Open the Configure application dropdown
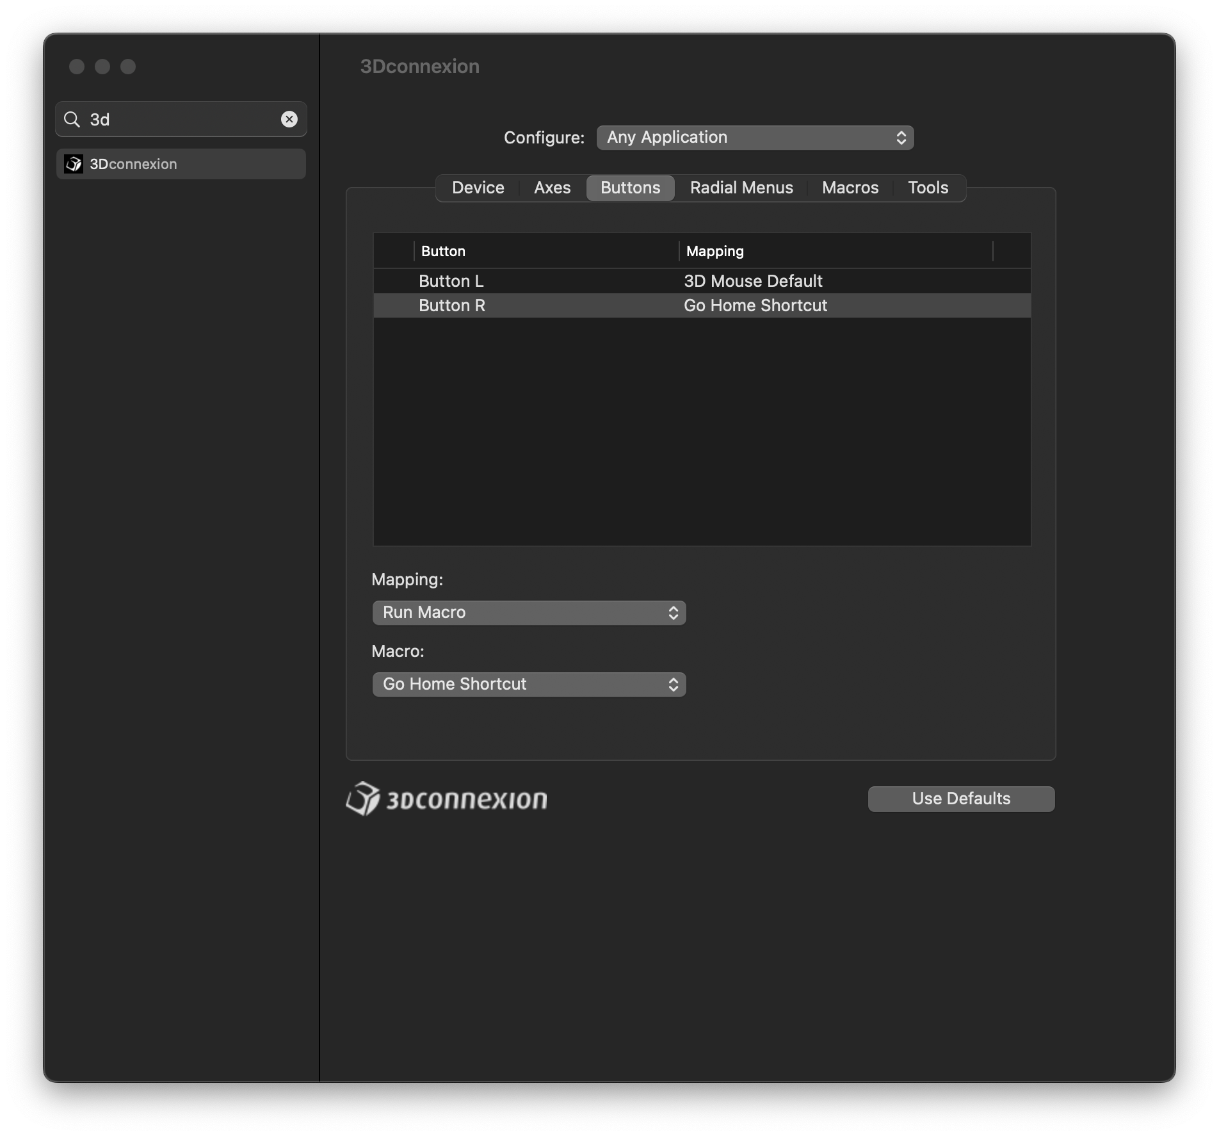Screen dimensions: 1219x1136 [755, 138]
